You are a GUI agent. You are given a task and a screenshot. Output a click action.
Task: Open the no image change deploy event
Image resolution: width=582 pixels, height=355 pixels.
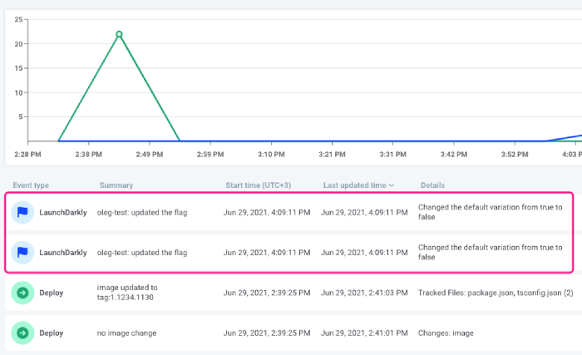coord(289,333)
